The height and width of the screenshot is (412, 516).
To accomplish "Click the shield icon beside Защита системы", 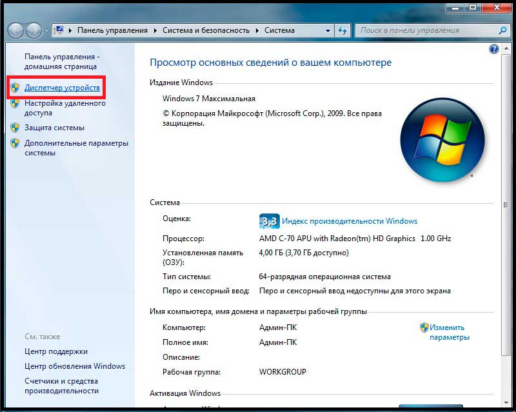I will [15, 128].
